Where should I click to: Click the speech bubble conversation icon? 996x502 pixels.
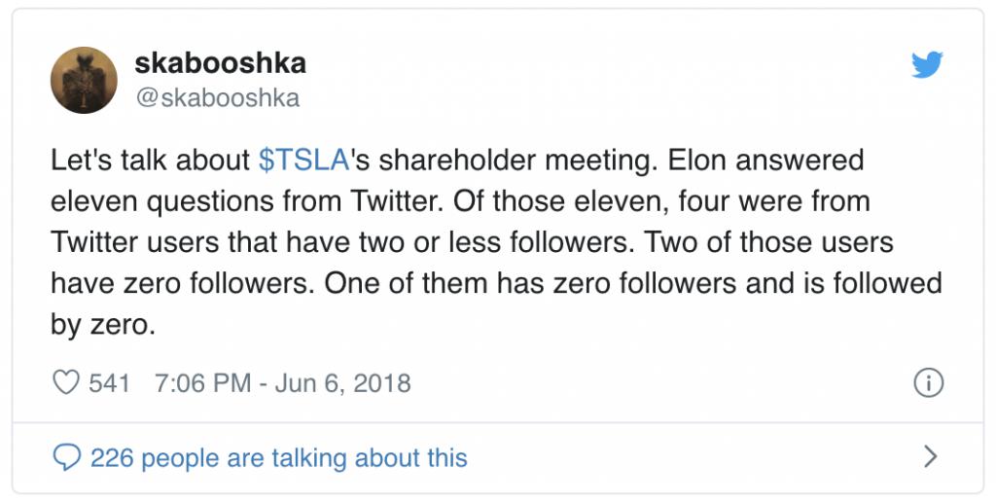66,457
